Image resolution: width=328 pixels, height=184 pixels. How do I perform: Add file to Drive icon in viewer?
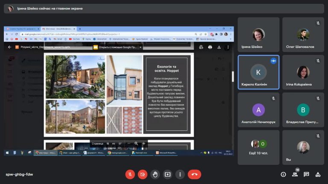(201, 47)
